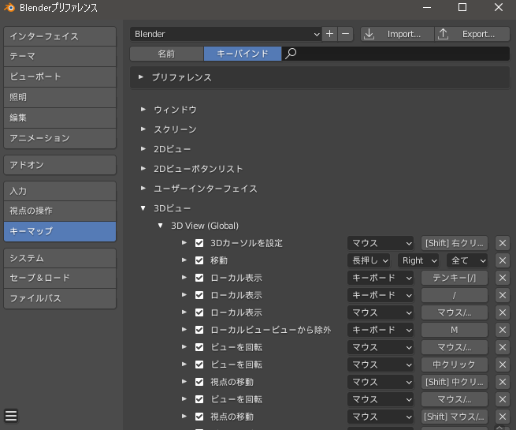Open キーボード dropdown for ローカルビュービューから除外
Screen dimensions: 516x430
click(x=381, y=330)
